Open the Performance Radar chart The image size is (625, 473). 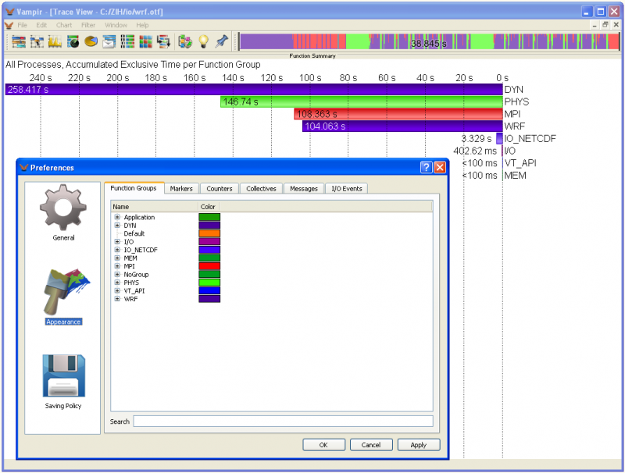click(x=73, y=42)
